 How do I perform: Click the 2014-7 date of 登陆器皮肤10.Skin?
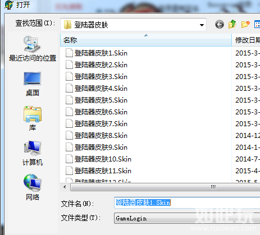[248, 159]
